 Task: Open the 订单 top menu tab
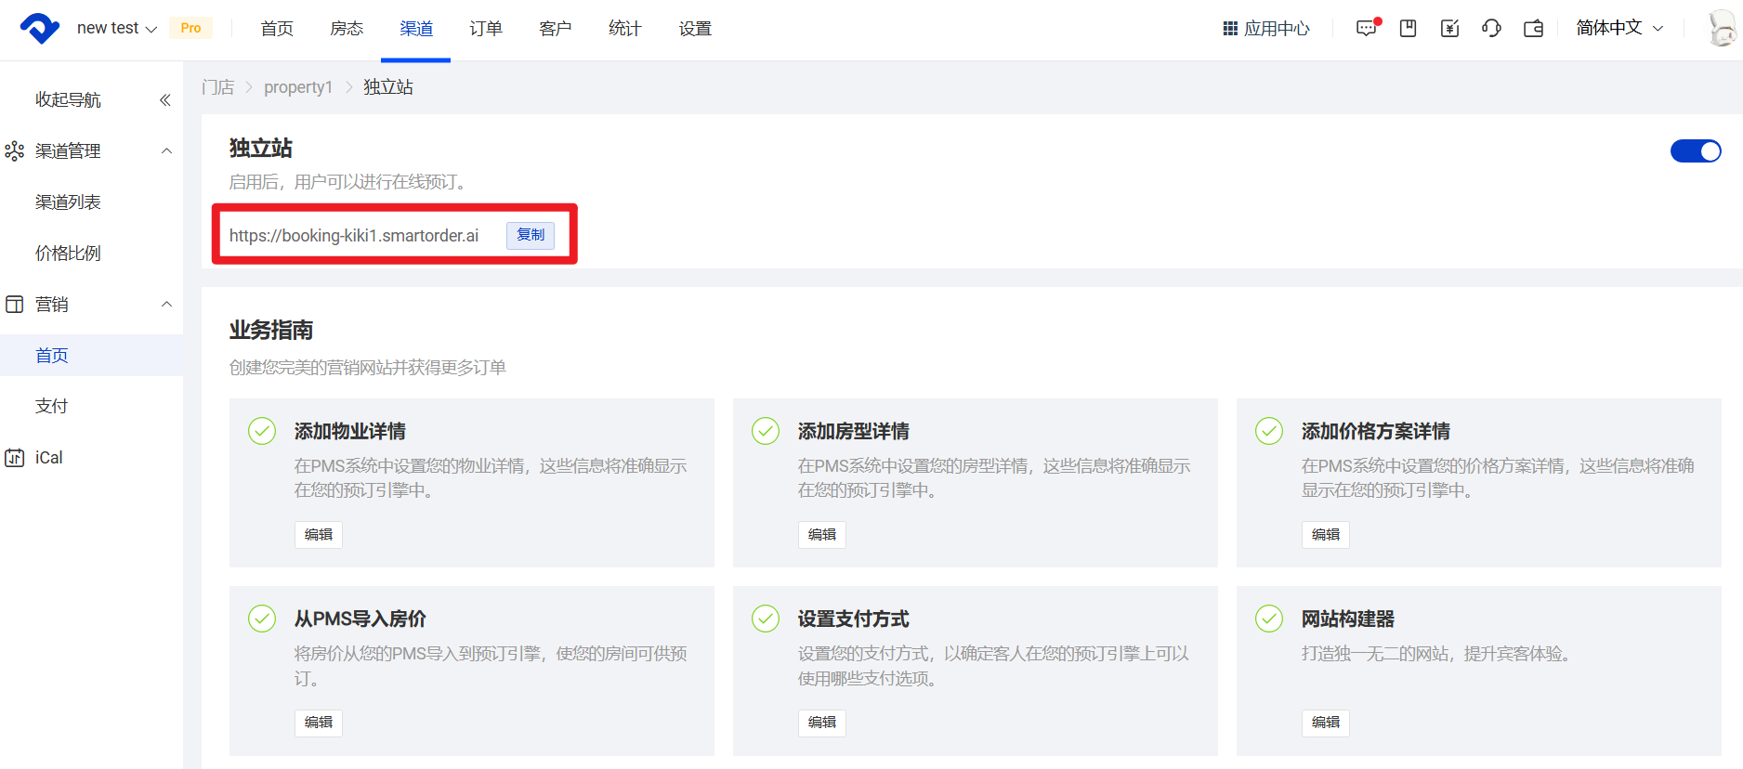click(486, 29)
